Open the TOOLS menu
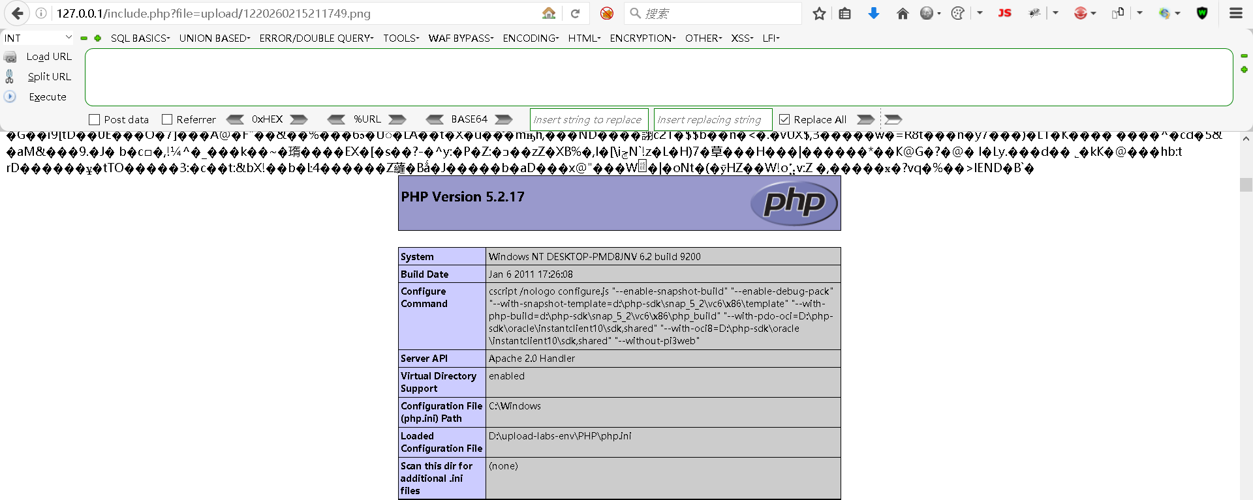The width and height of the screenshot is (1253, 500). point(401,38)
